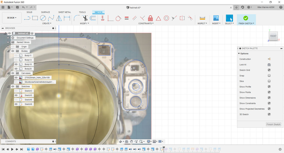Apply the Concentric constraint
The width and height of the screenshot is (284, 153).
tap(166, 18)
